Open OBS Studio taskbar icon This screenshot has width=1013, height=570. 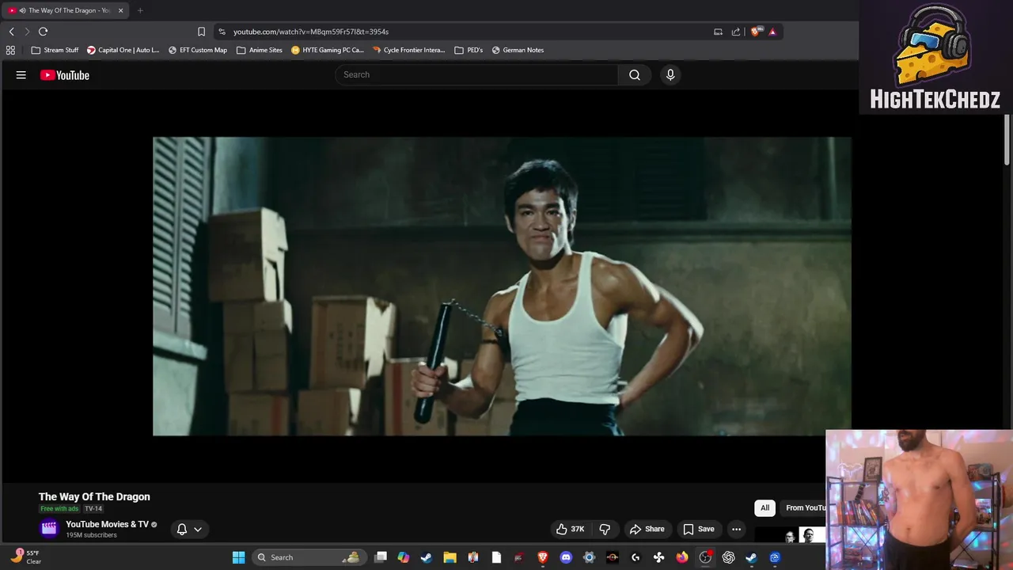[x=705, y=557]
